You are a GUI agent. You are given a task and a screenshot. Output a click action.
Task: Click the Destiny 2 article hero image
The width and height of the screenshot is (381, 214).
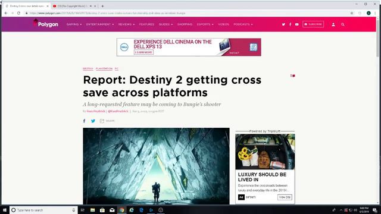pos(156,166)
